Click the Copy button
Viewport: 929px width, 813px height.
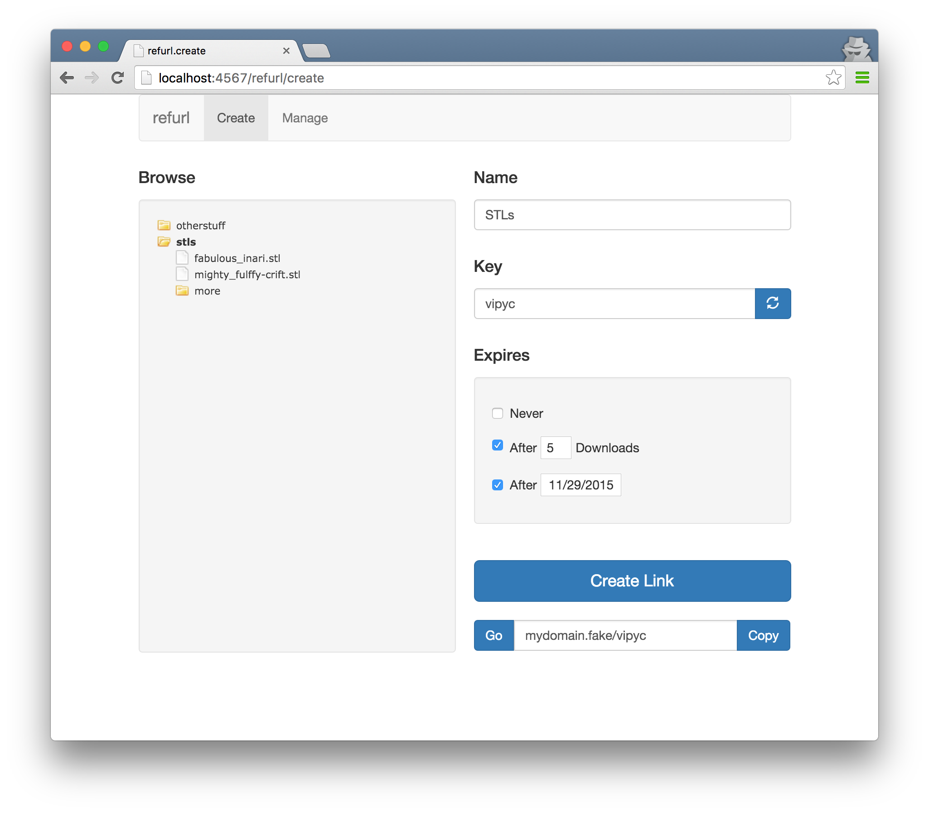coord(763,635)
